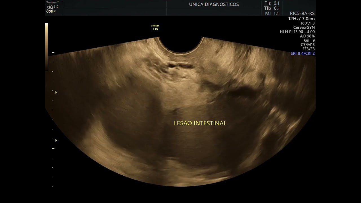Click the 160°/1.3 angle value
The width and height of the screenshot is (361, 203).
(307, 23)
